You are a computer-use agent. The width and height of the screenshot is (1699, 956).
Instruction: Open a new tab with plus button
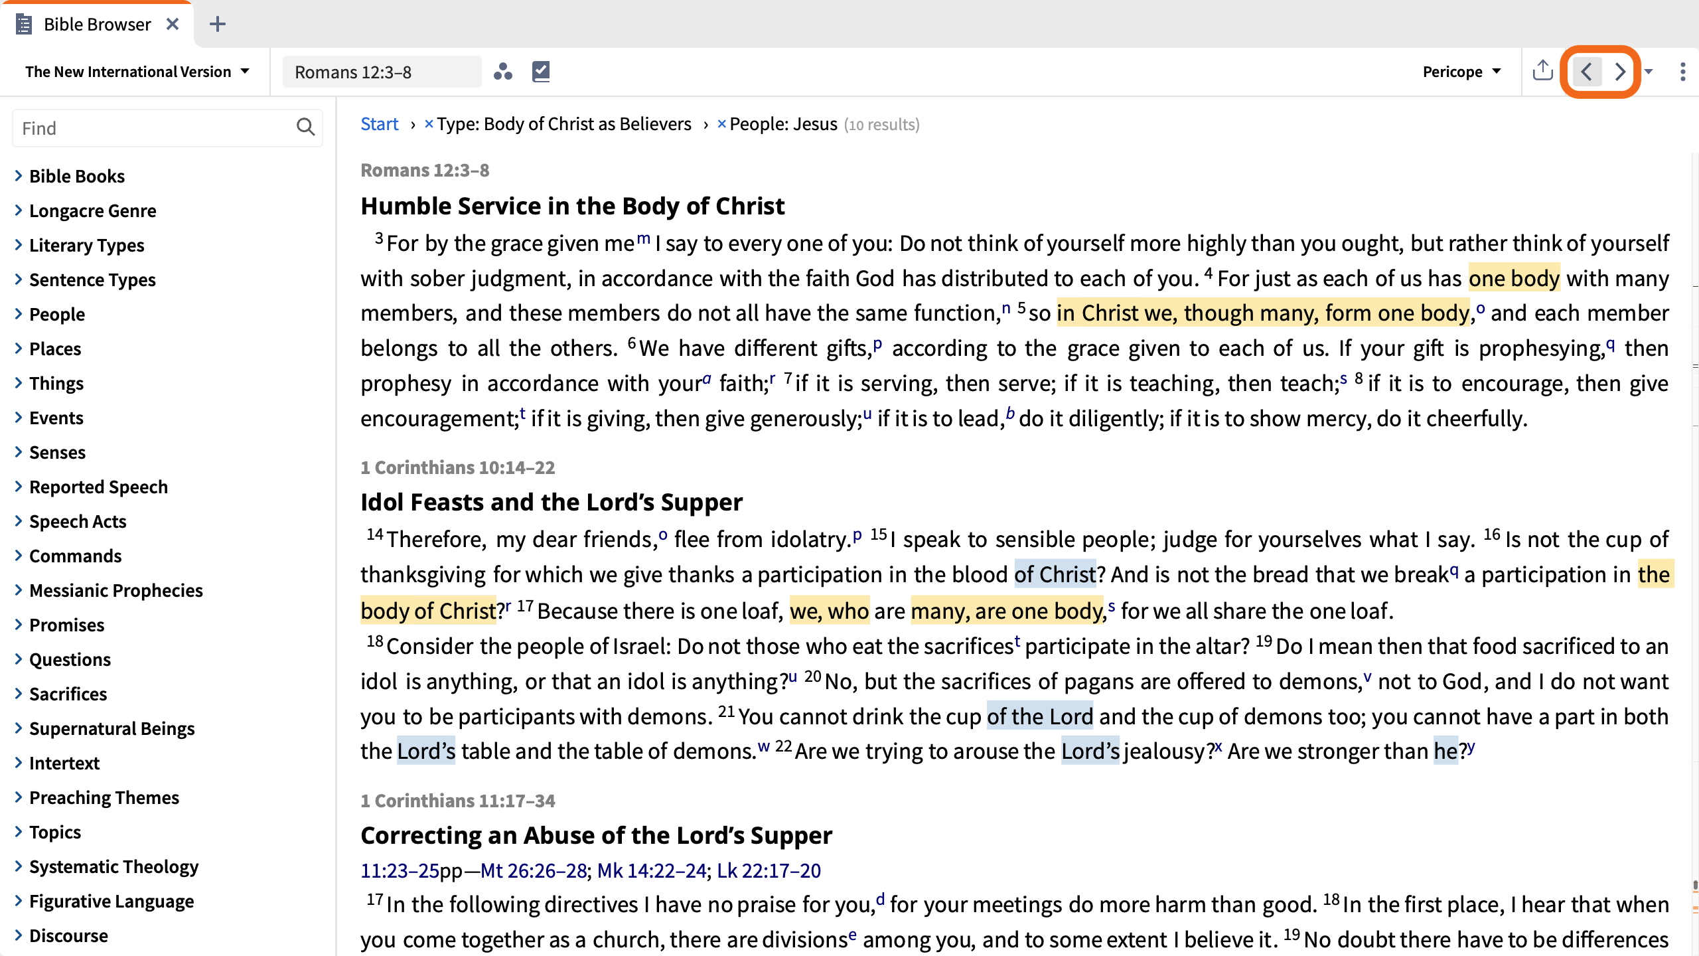click(x=218, y=25)
